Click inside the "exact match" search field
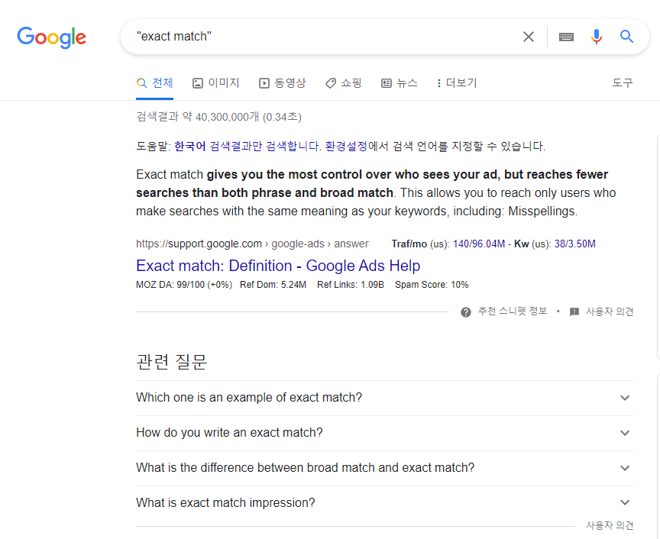660x539 pixels. coord(320,37)
